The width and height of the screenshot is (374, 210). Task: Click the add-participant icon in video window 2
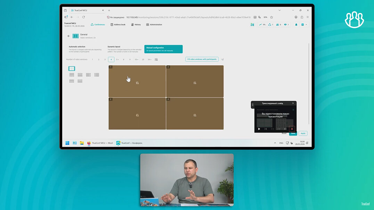195,83
